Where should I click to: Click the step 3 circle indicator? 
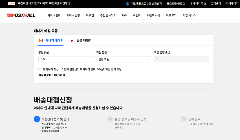click(184, 119)
